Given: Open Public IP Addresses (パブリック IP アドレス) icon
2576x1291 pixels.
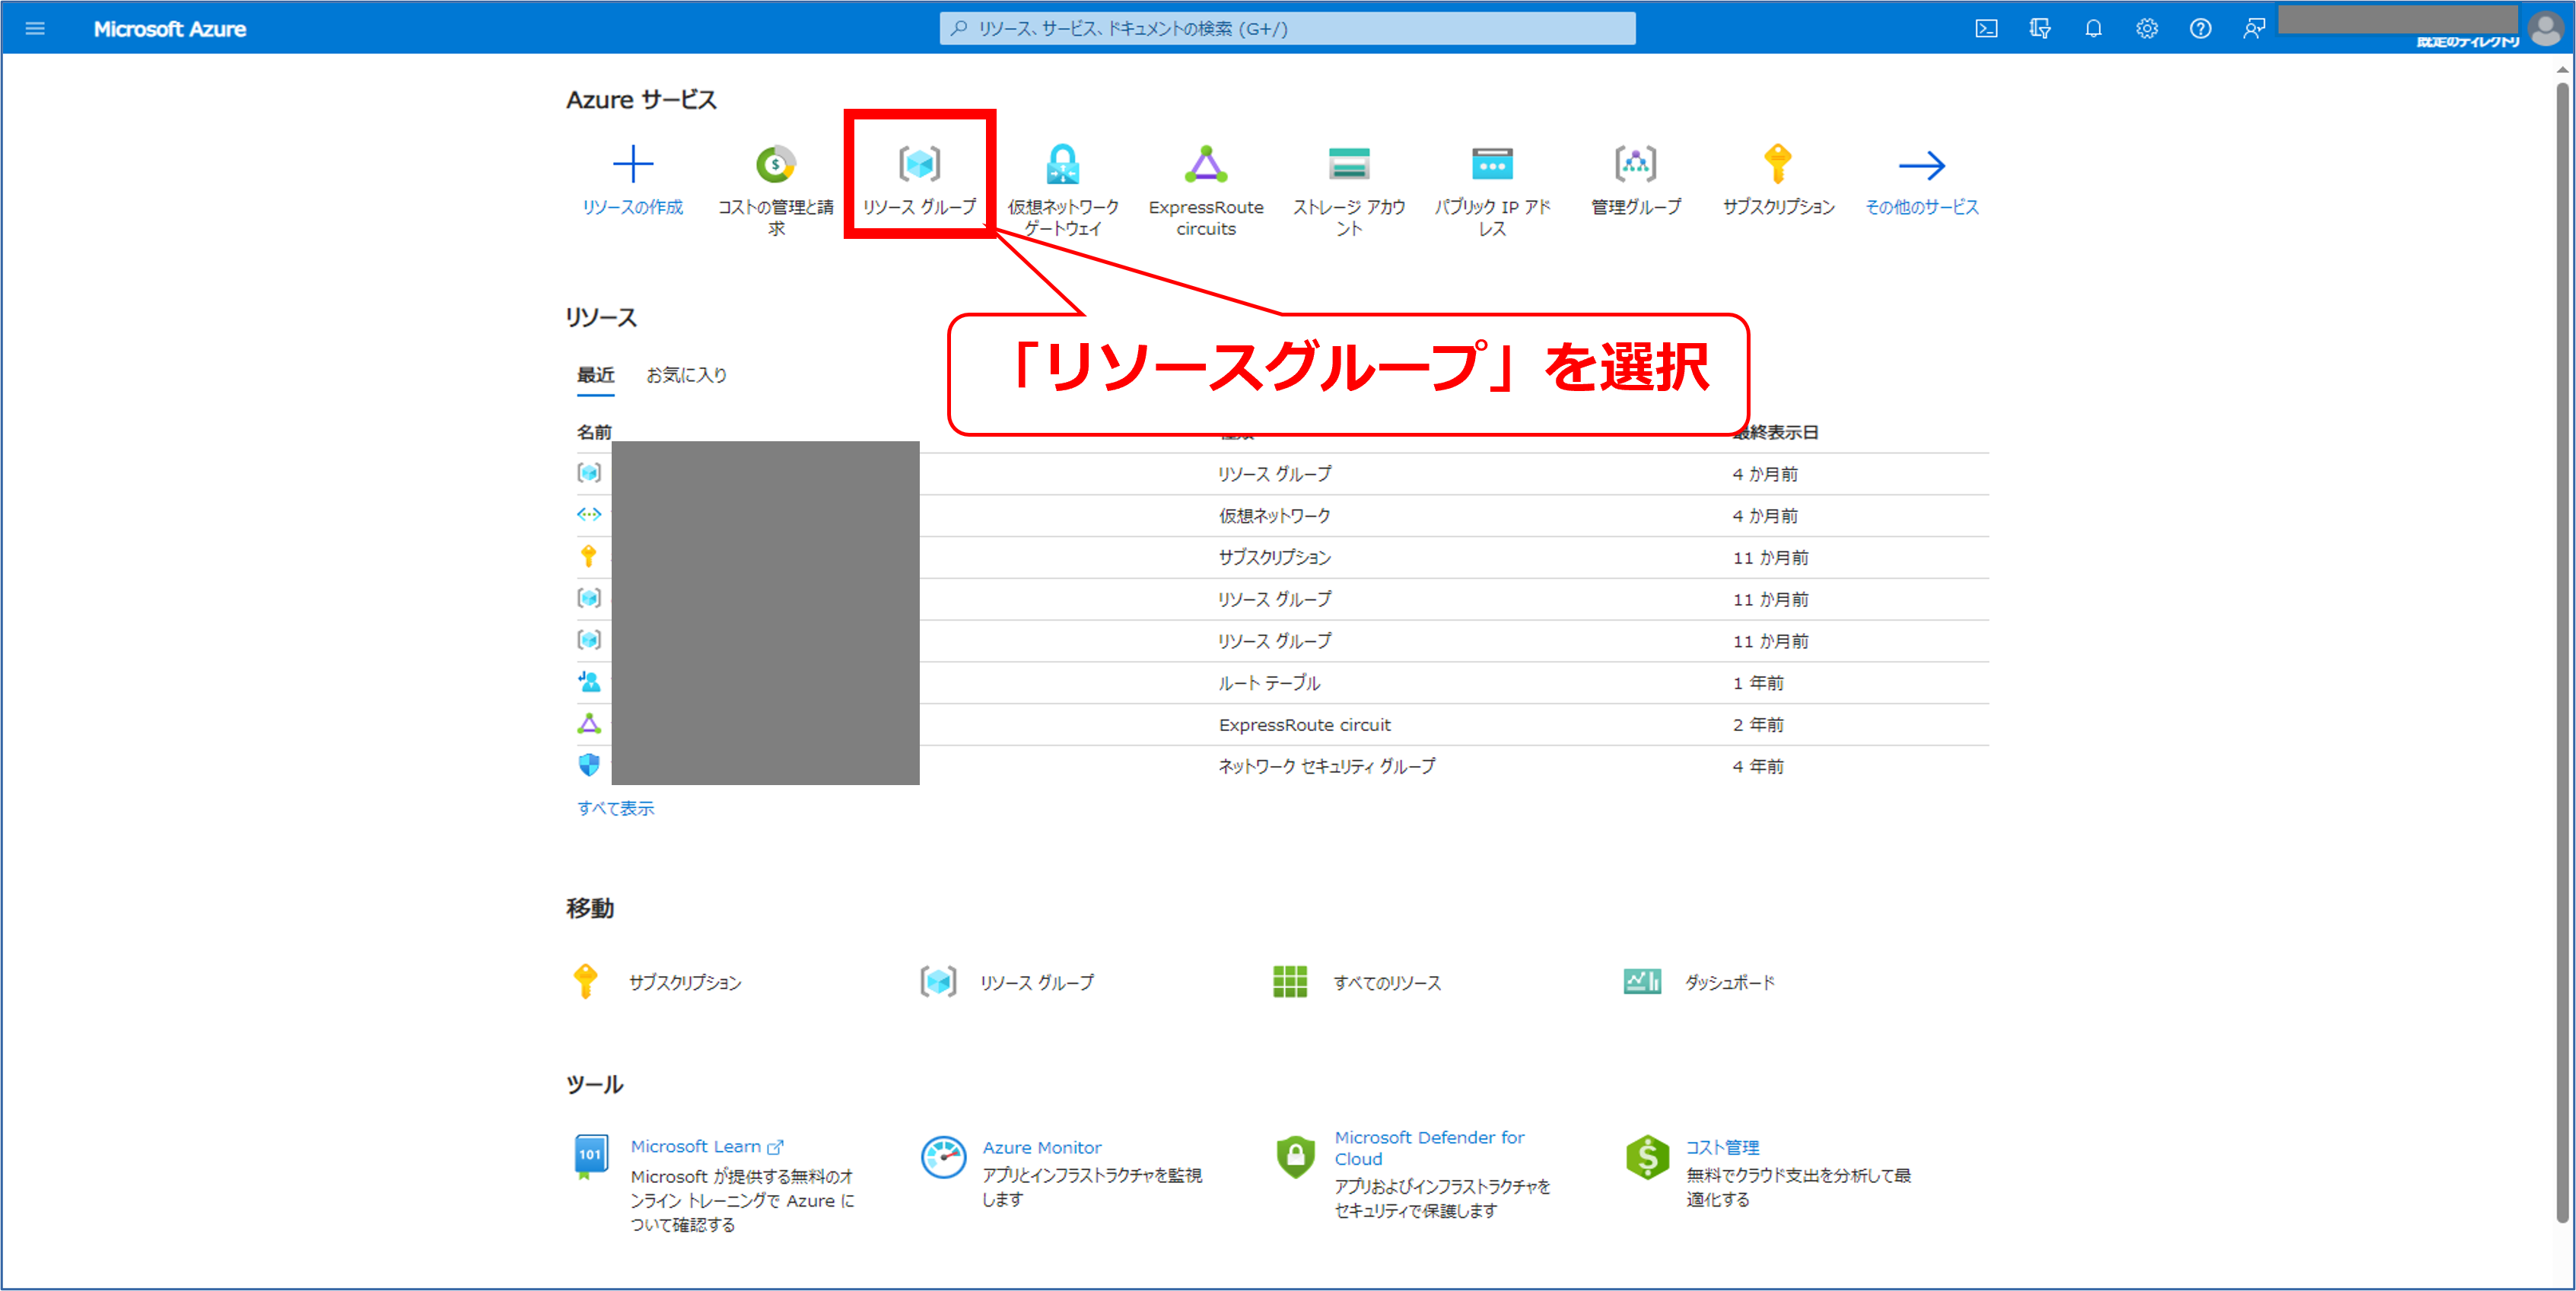Looking at the screenshot, I should click(1491, 165).
